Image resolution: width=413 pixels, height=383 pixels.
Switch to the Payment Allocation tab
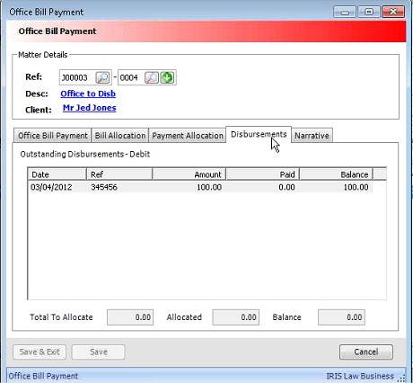point(188,136)
